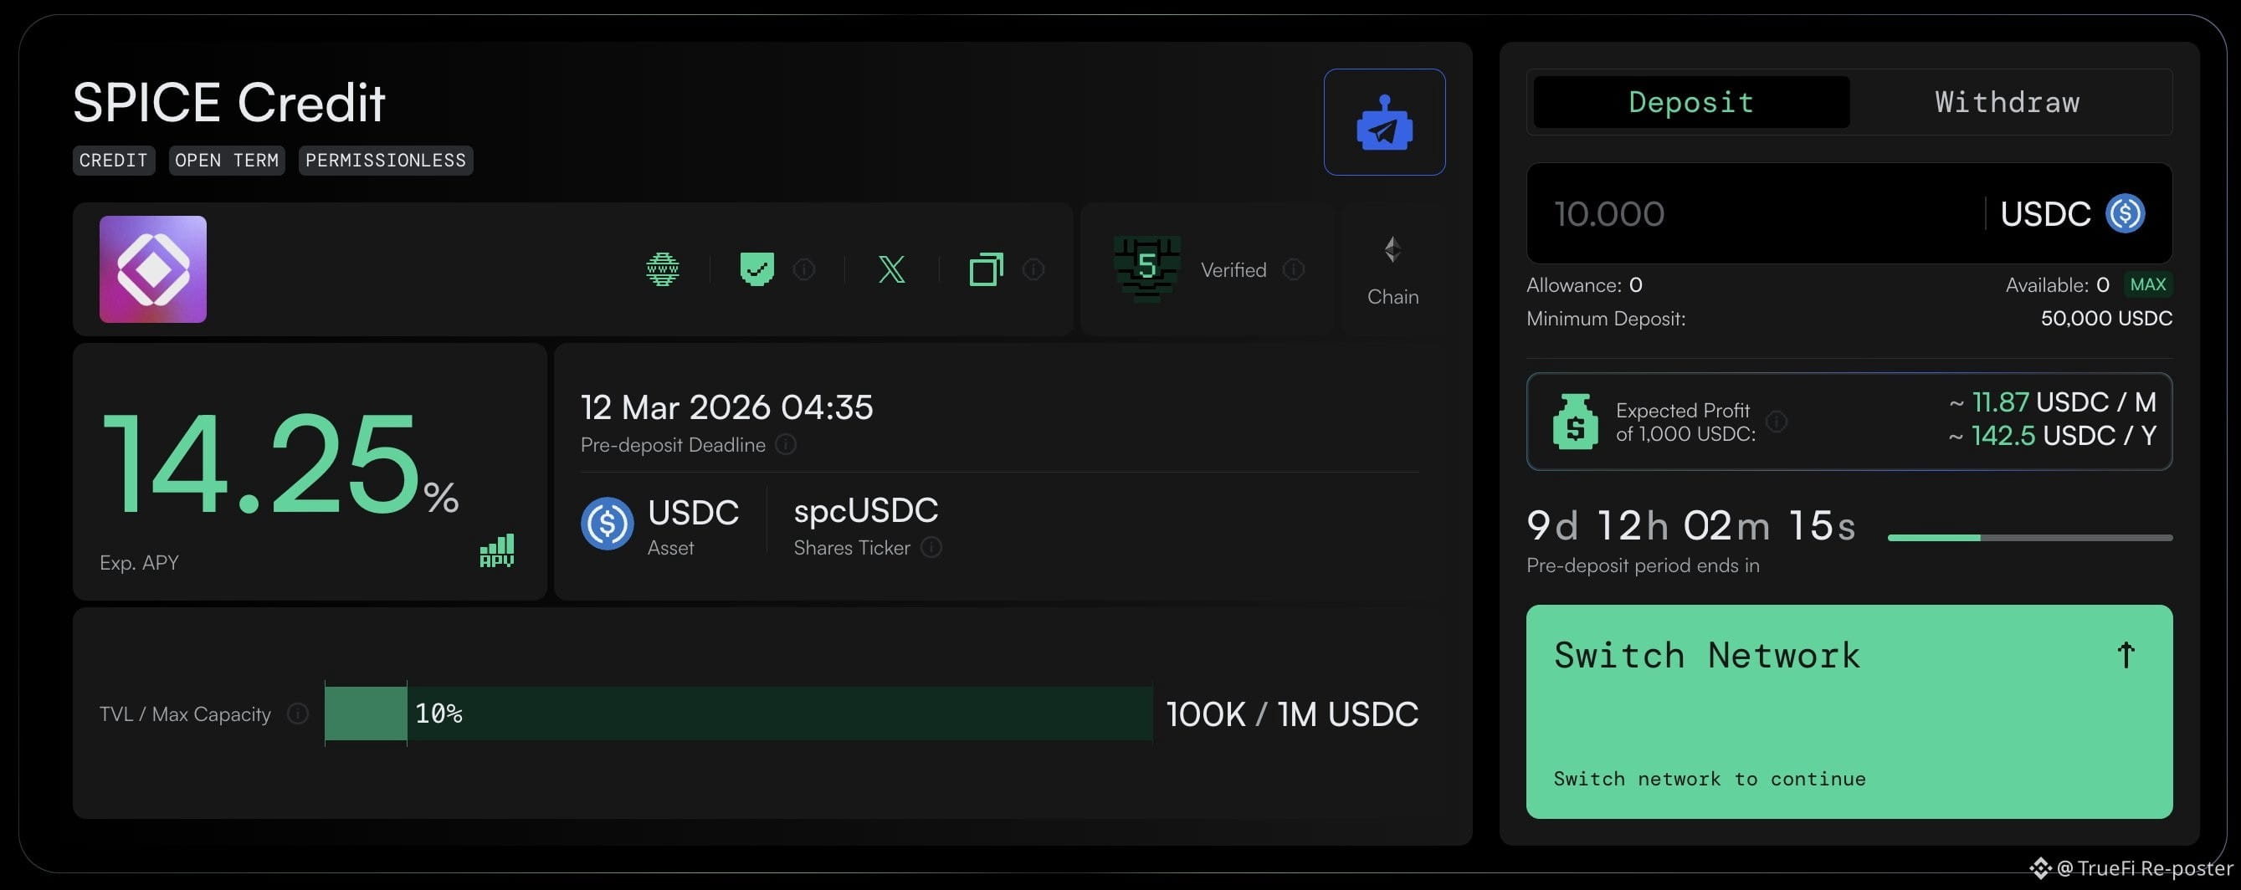Click the '~ 142.5 USDC / Y' profit
This screenshot has width=2241, height=890.
pyautogui.click(x=2051, y=435)
